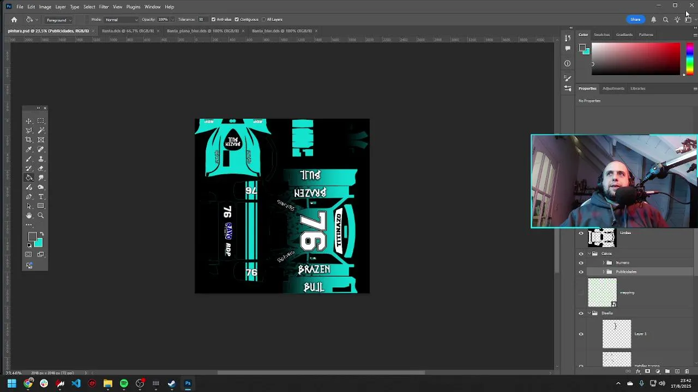Hide the Limites layer
This screenshot has width=698, height=392.
(581, 234)
